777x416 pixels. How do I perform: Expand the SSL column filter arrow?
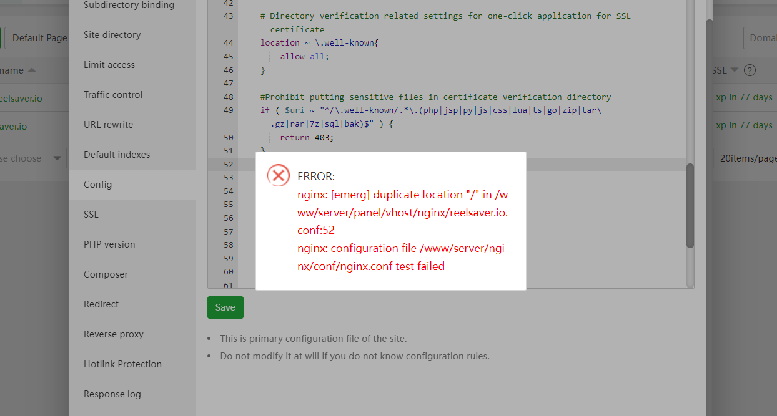point(735,70)
